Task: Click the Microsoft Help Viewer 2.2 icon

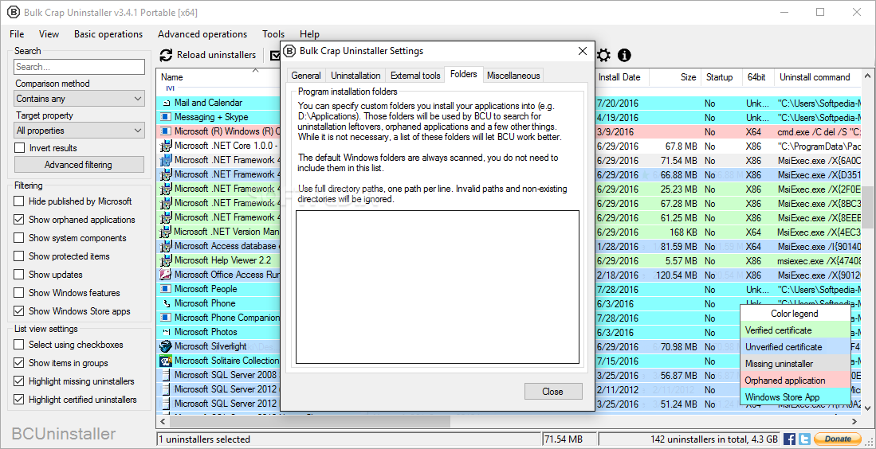Action: (x=166, y=260)
